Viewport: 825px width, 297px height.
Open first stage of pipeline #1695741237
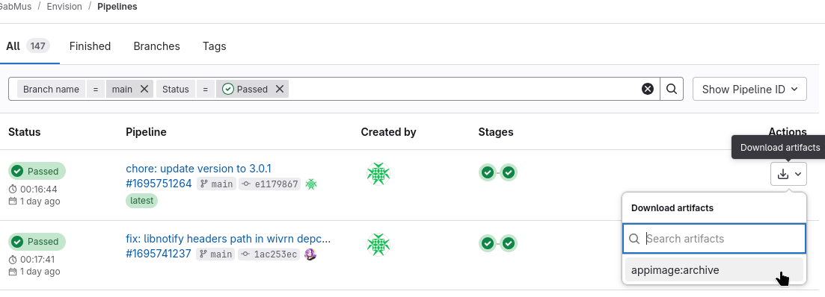[488, 243]
